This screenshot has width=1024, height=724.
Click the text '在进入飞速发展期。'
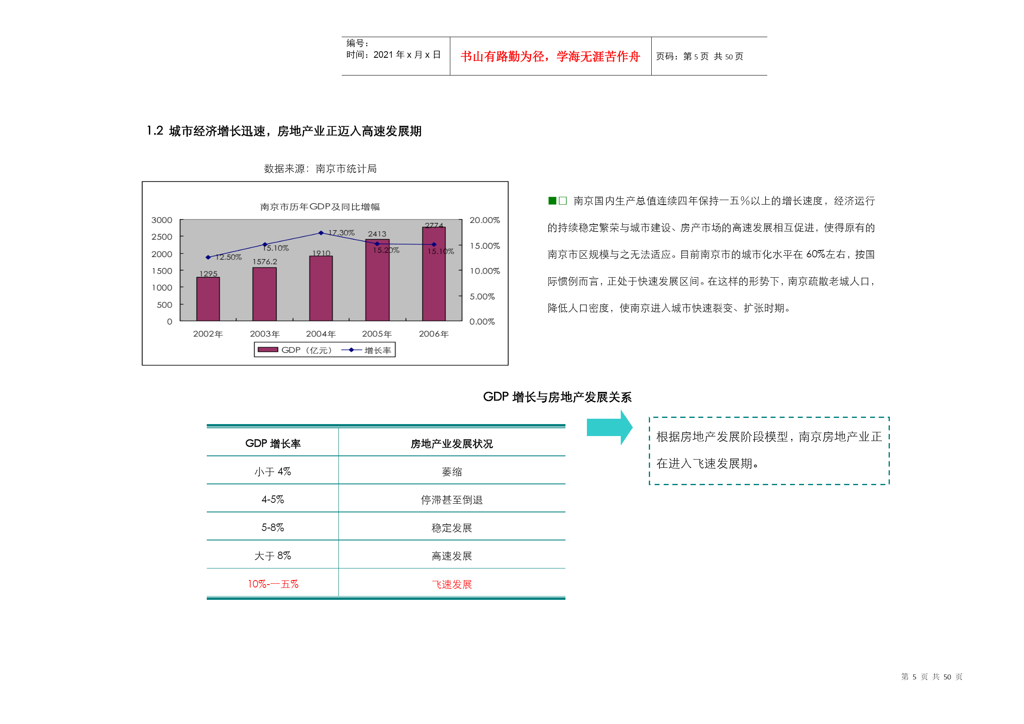[x=708, y=463]
